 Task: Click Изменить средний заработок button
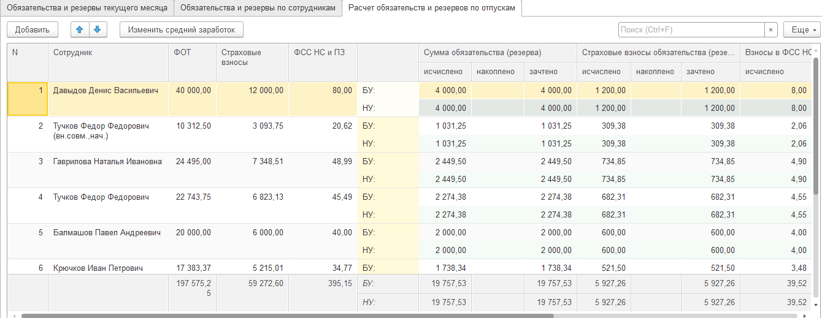tap(182, 29)
